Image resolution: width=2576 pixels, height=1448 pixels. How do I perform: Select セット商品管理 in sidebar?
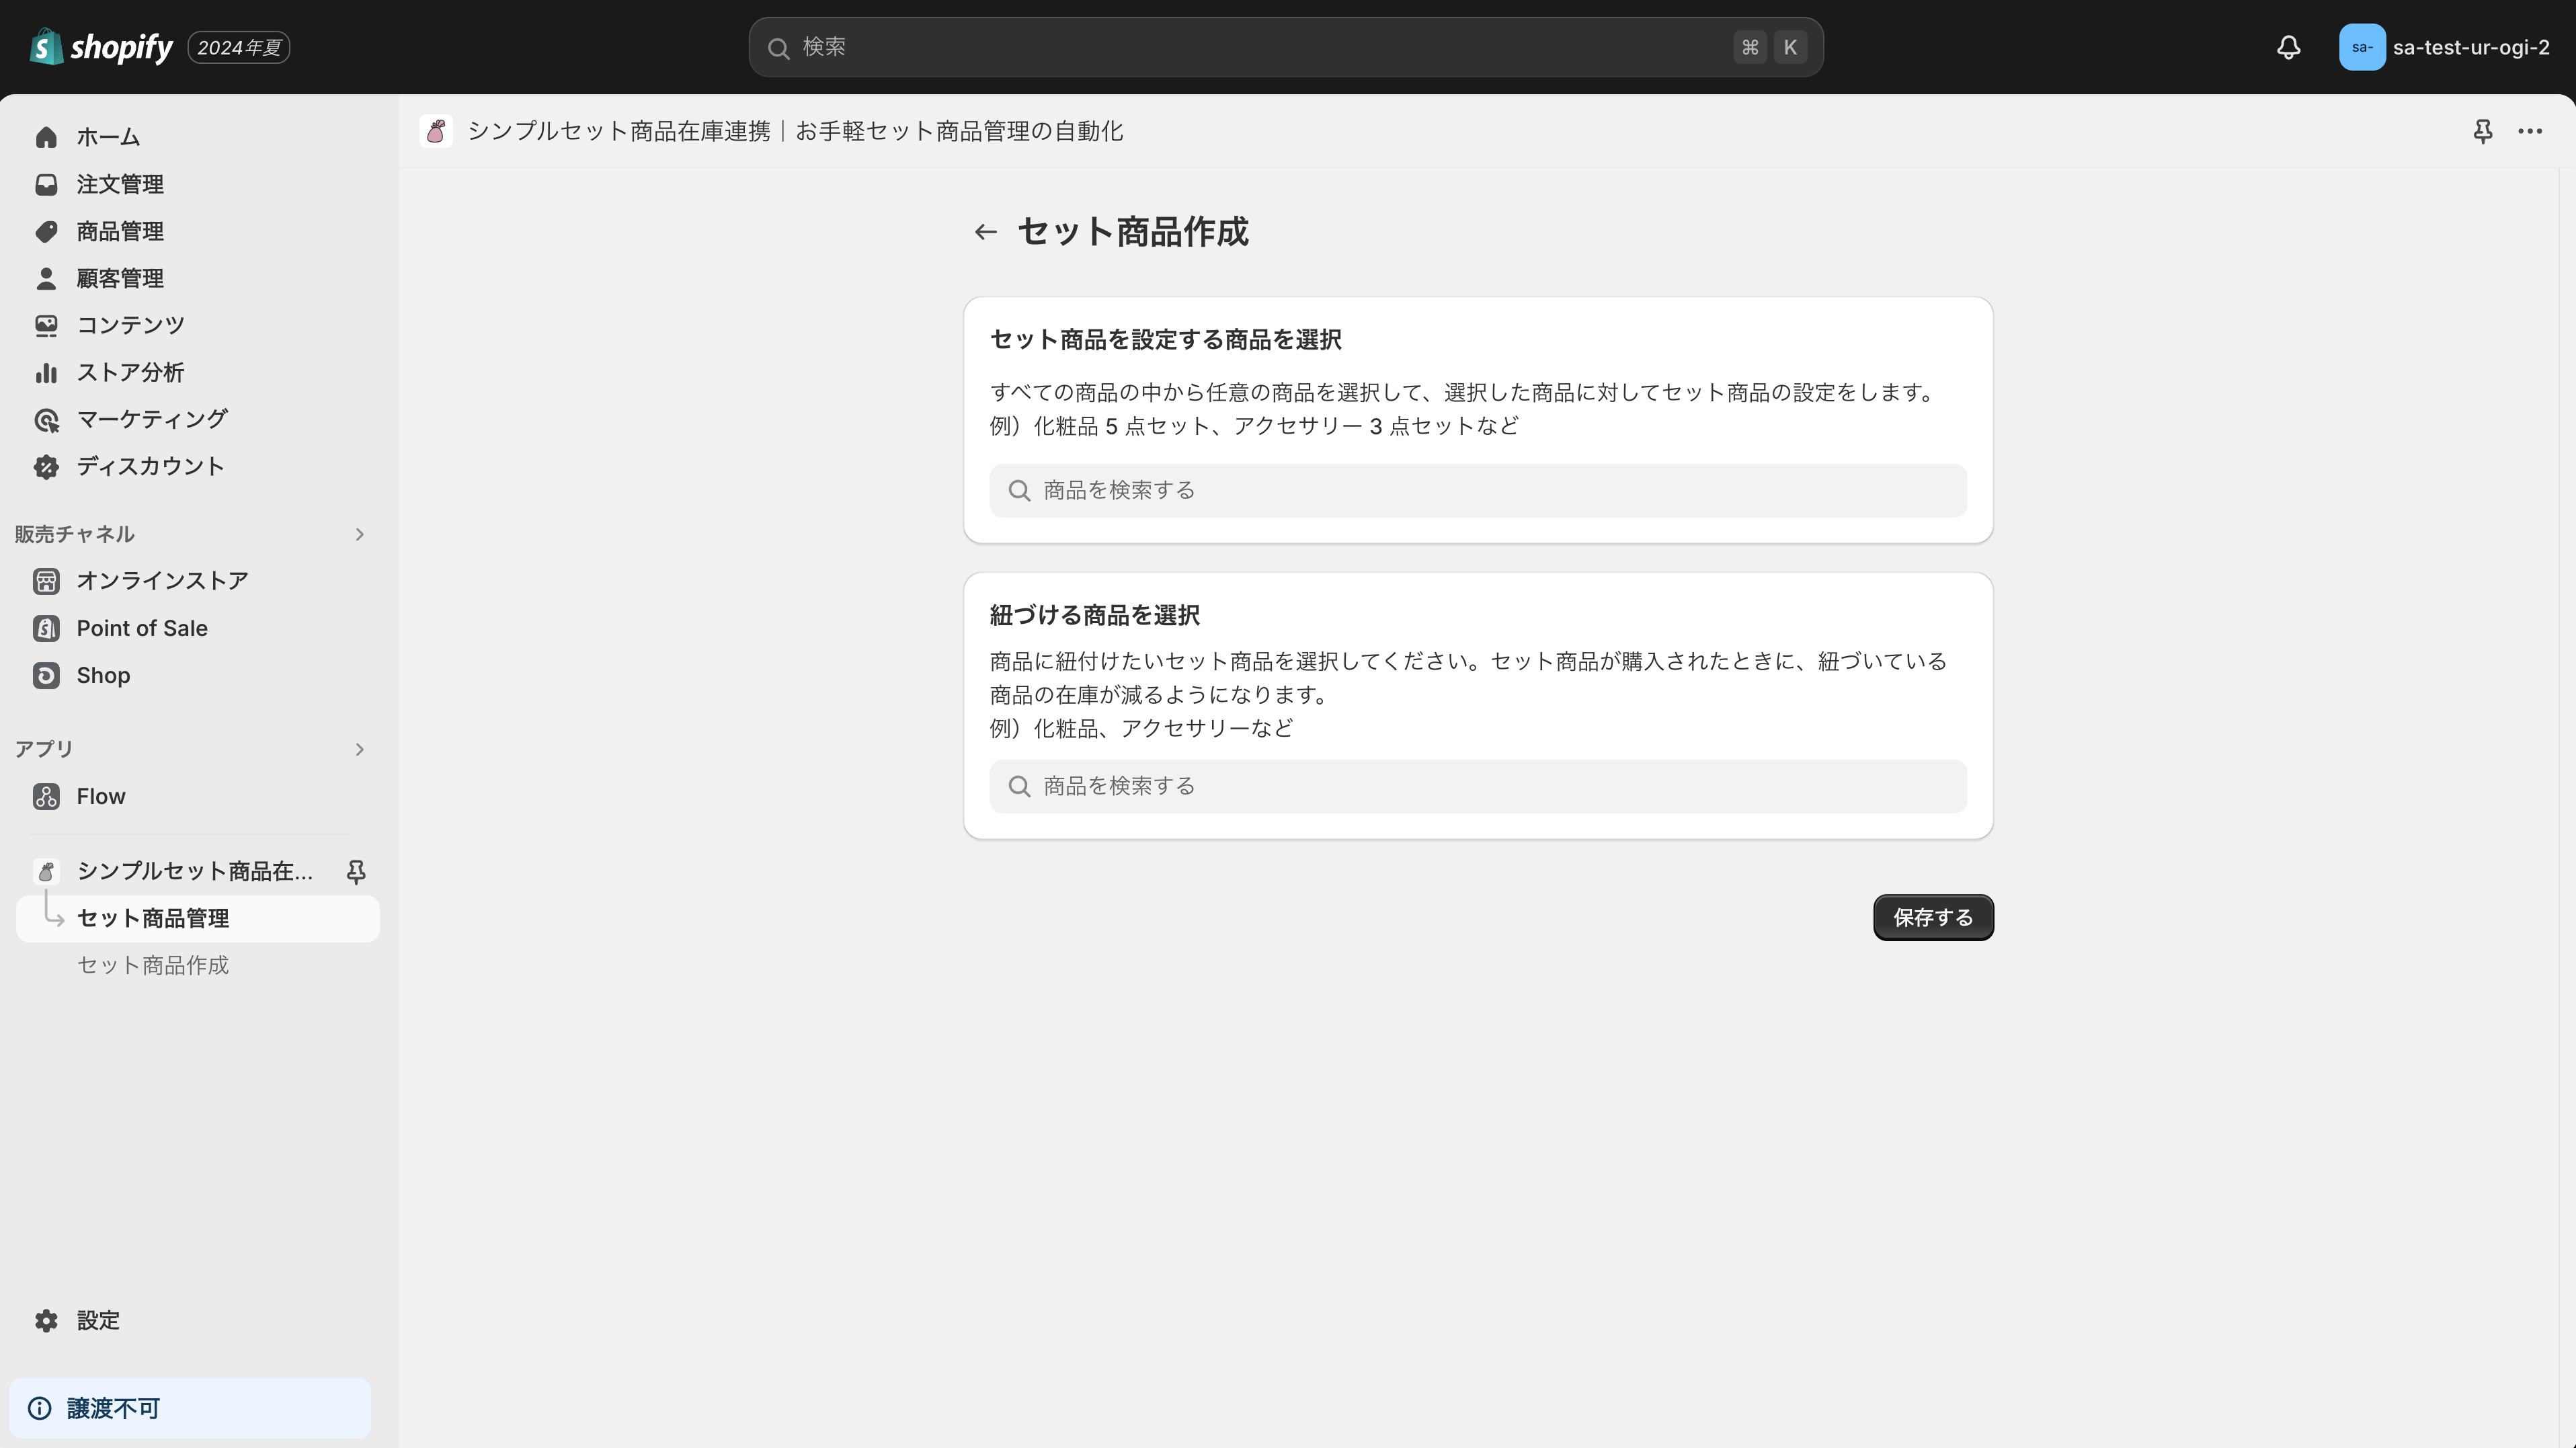pos(153,918)
